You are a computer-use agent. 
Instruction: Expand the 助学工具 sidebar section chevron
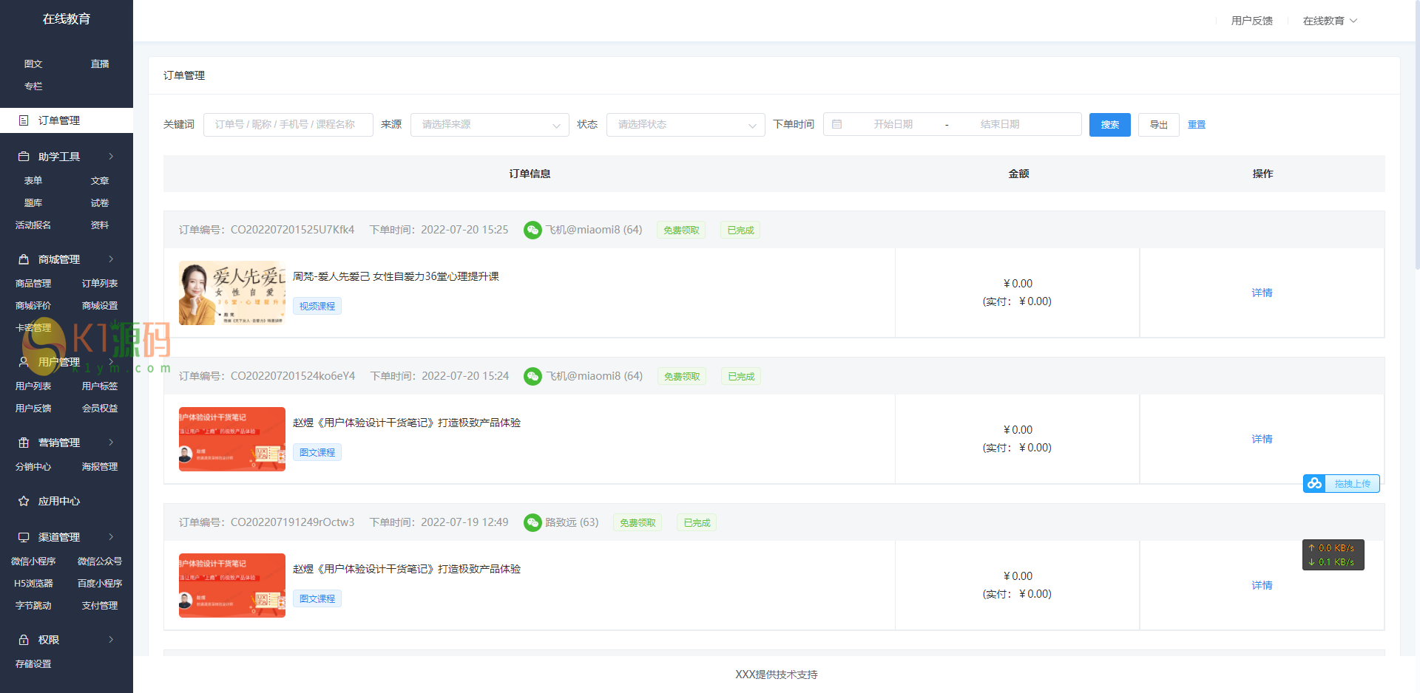111,157
